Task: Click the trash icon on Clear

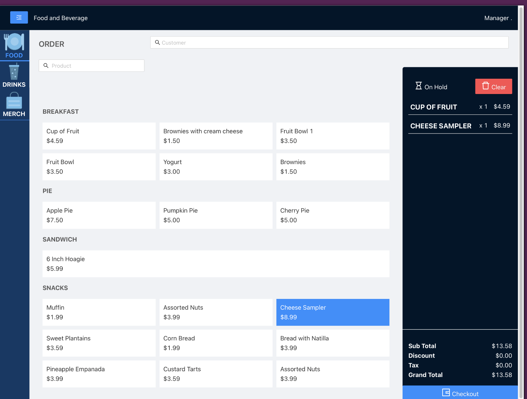Action: [x=485, y=86]
